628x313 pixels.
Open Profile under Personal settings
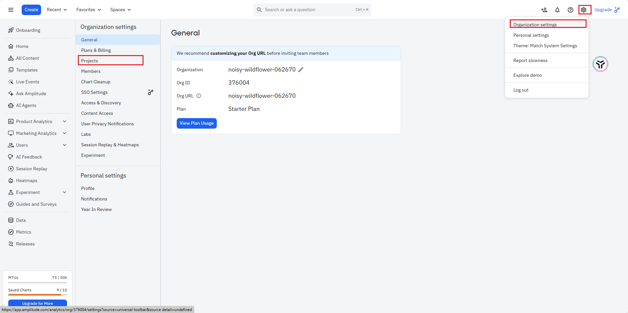tap(118, 188)
